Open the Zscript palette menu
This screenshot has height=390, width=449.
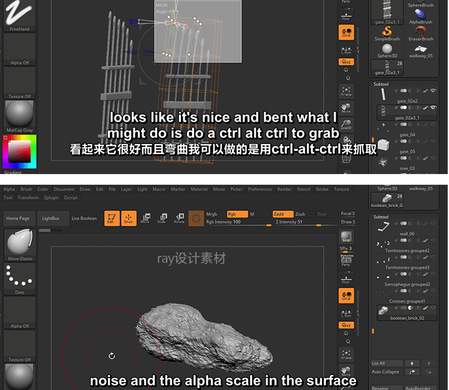pyautogui.click(x=70, y=197)
